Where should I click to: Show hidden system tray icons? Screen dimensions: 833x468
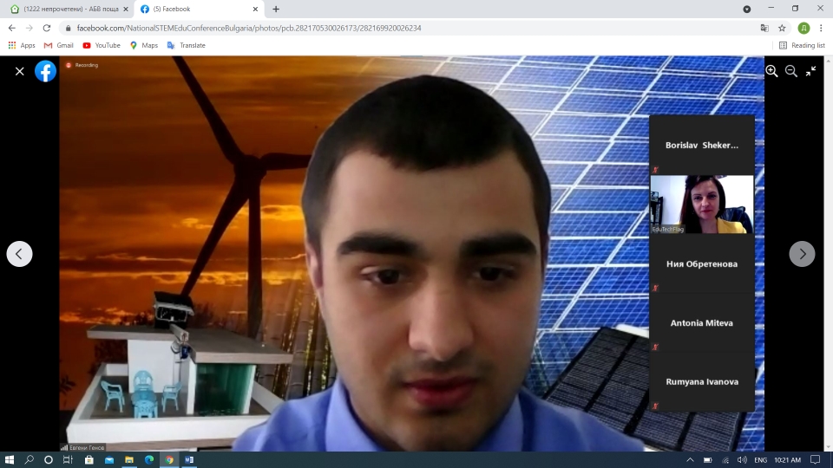point(690,459)
